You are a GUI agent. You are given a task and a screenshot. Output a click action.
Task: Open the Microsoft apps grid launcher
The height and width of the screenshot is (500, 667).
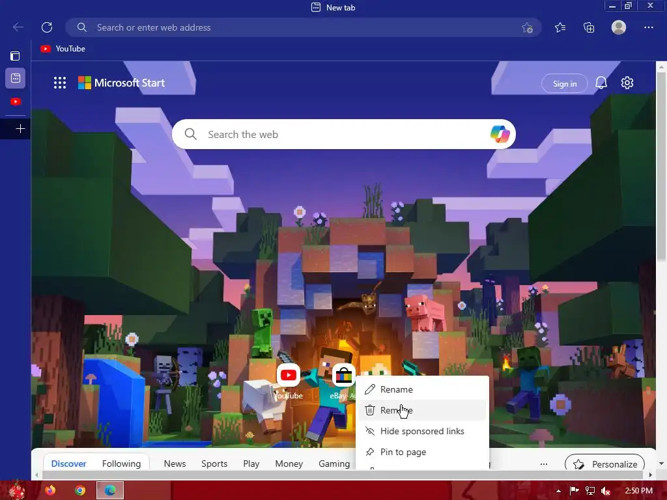[60, 83]
